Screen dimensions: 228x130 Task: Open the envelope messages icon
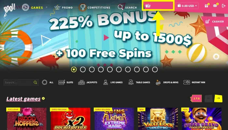[215, 6]
